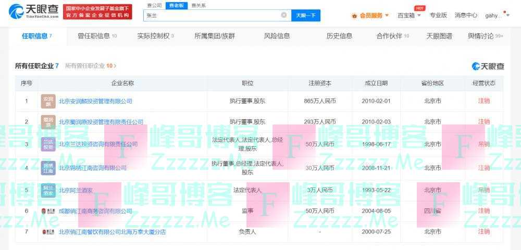Screen dimensions: 521x250
Task: Open 北京锦绣江南咨询有限公司 link
Action: coord(93,168)
